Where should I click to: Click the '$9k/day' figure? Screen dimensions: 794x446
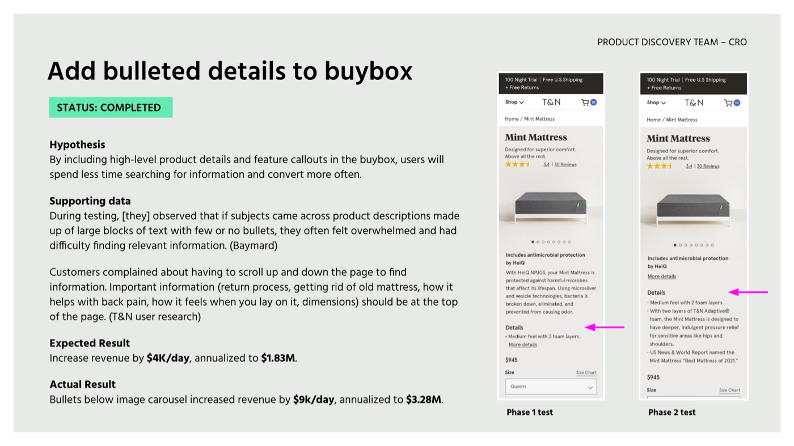tap(314, 400)
